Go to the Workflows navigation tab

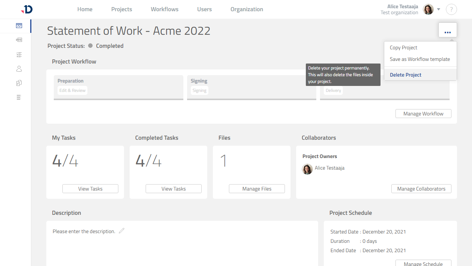[x=164, y=9]
